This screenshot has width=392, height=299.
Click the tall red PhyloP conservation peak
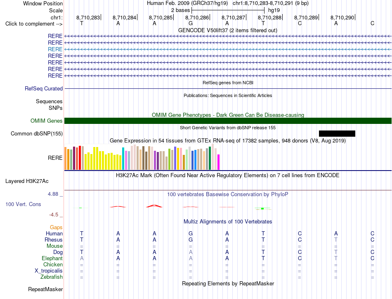point(154,206)
